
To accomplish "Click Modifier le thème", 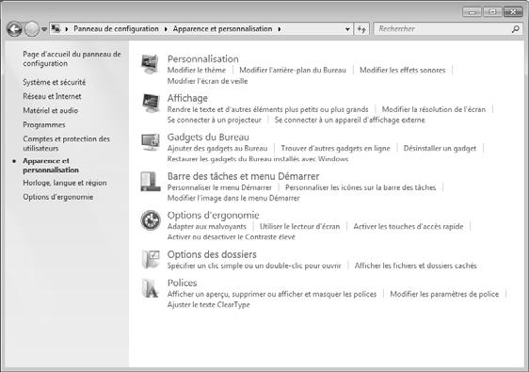I will point(197,71).
